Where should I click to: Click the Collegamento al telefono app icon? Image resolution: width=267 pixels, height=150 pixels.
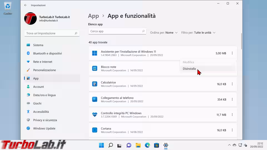[x=95, y=99]
